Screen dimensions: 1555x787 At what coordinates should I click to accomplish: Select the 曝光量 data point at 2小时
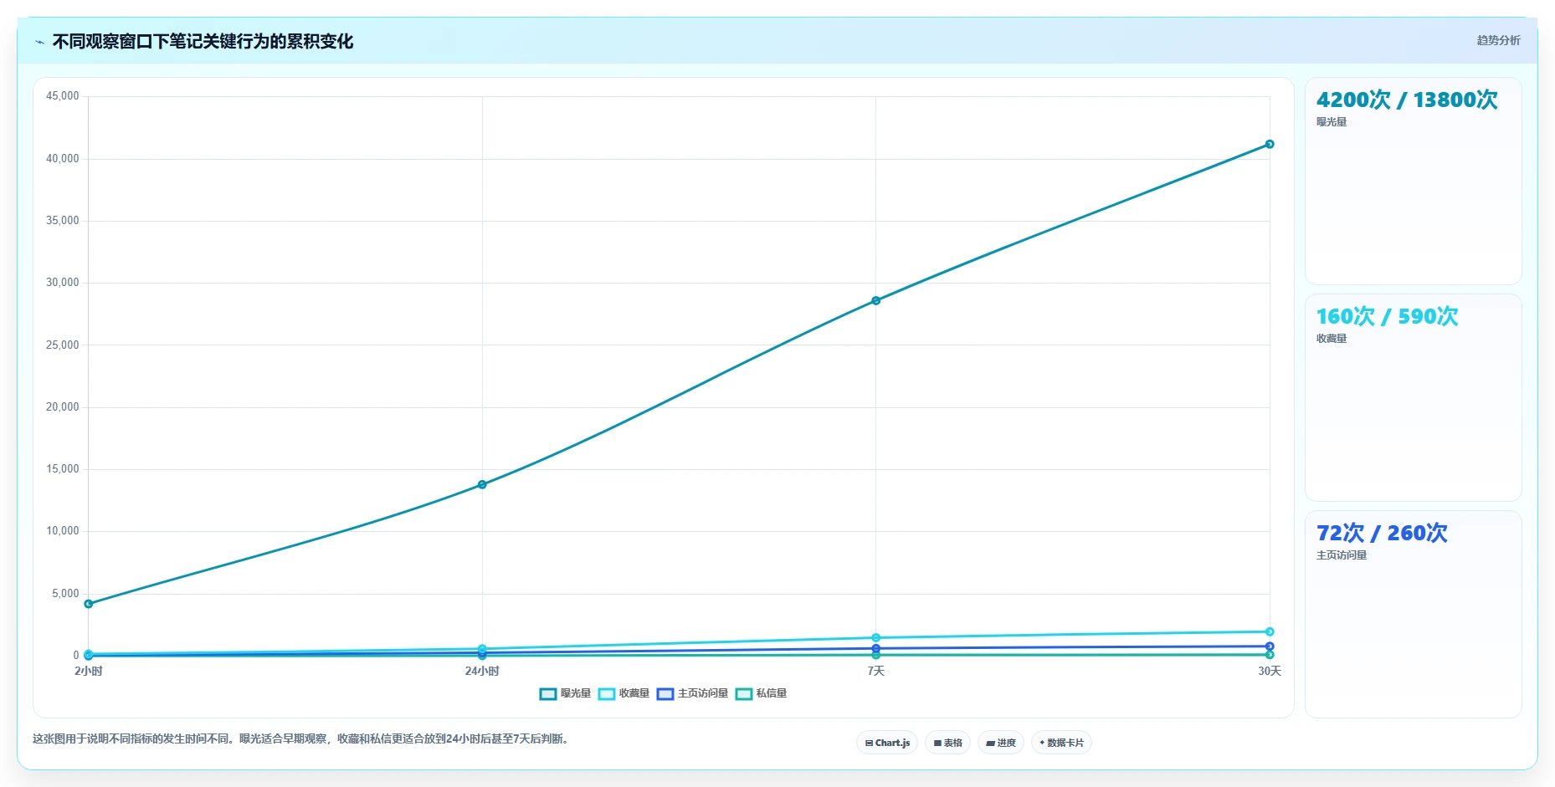pos(89,604)
